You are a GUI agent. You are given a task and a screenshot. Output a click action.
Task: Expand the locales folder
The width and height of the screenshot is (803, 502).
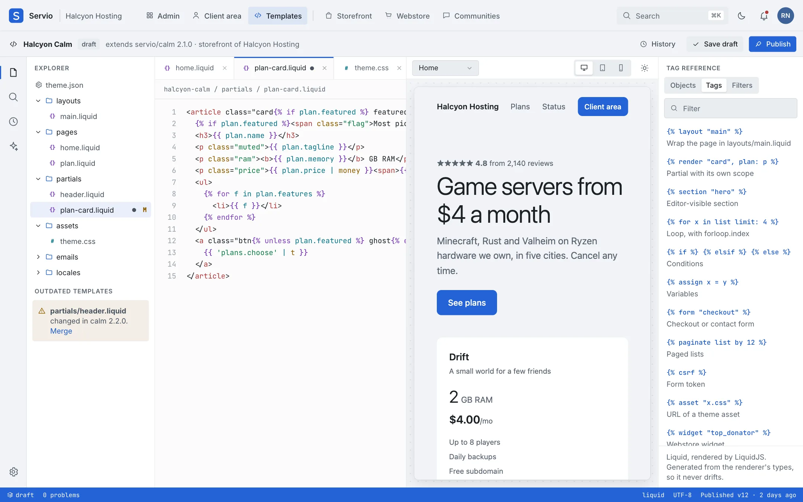(x=38, y=273)
